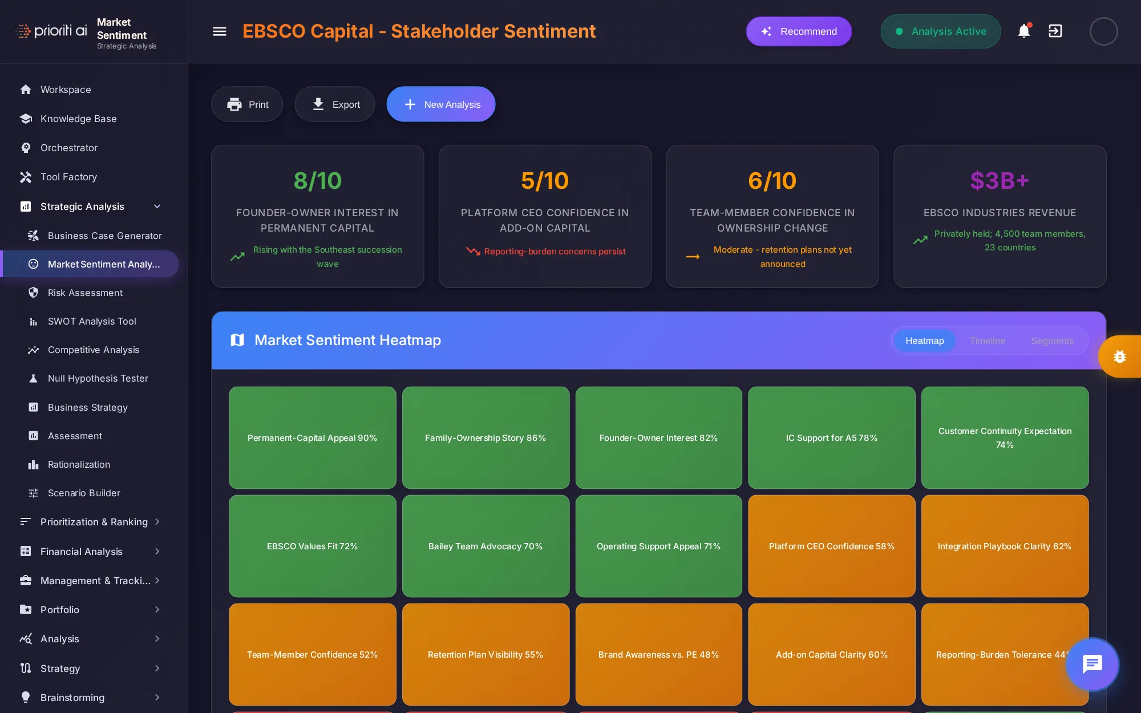The height and width of the screenshot is (713, 1141).
Task: Click the Export button
Action: click(x=335, y=104)
